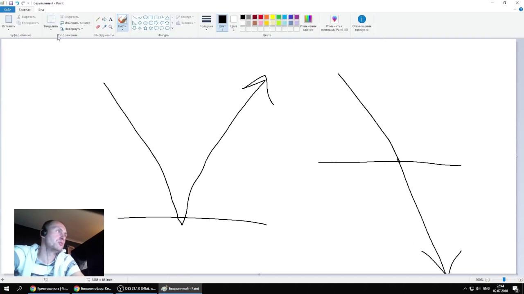The width and height of the screenshot is (524, 294).
Task: Choose the Hexagon shape
Action: click(151, 23)
